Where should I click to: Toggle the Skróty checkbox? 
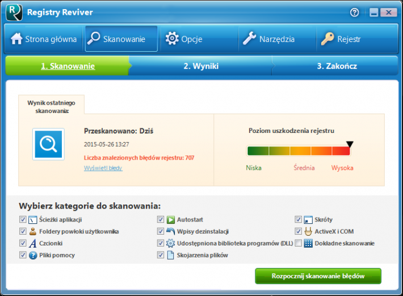point(298,219)
